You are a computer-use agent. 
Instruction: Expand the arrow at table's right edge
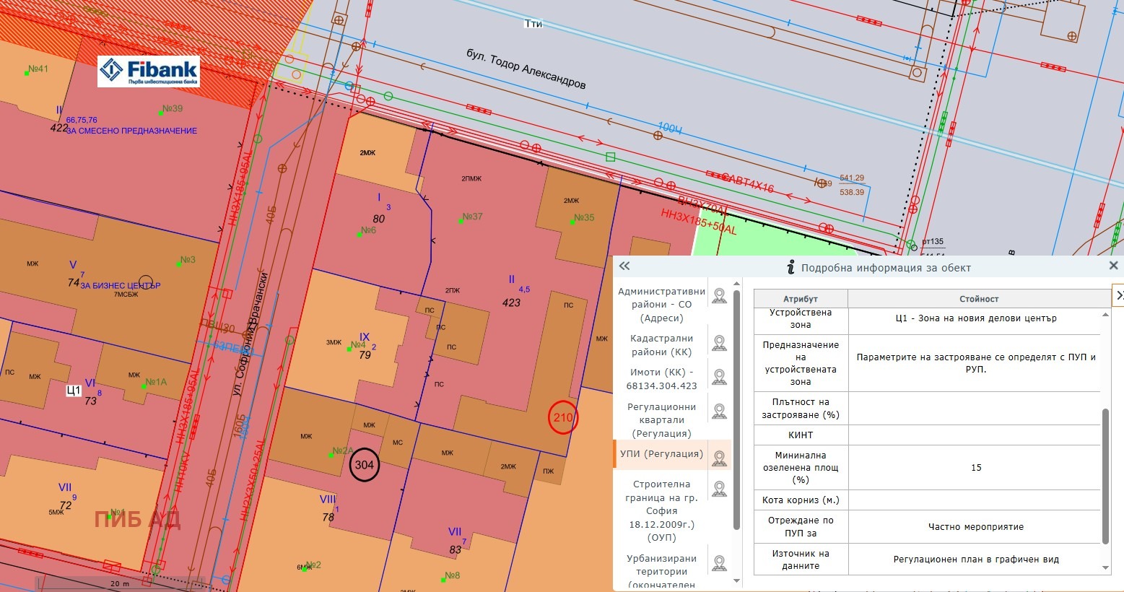coord(1119,296)
